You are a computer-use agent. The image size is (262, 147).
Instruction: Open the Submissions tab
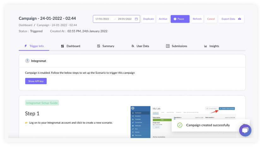click(177, 46)
